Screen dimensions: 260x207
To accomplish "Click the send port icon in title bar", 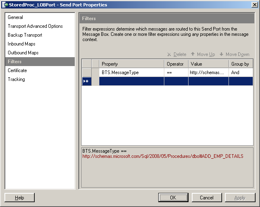I will pos(5,5).
